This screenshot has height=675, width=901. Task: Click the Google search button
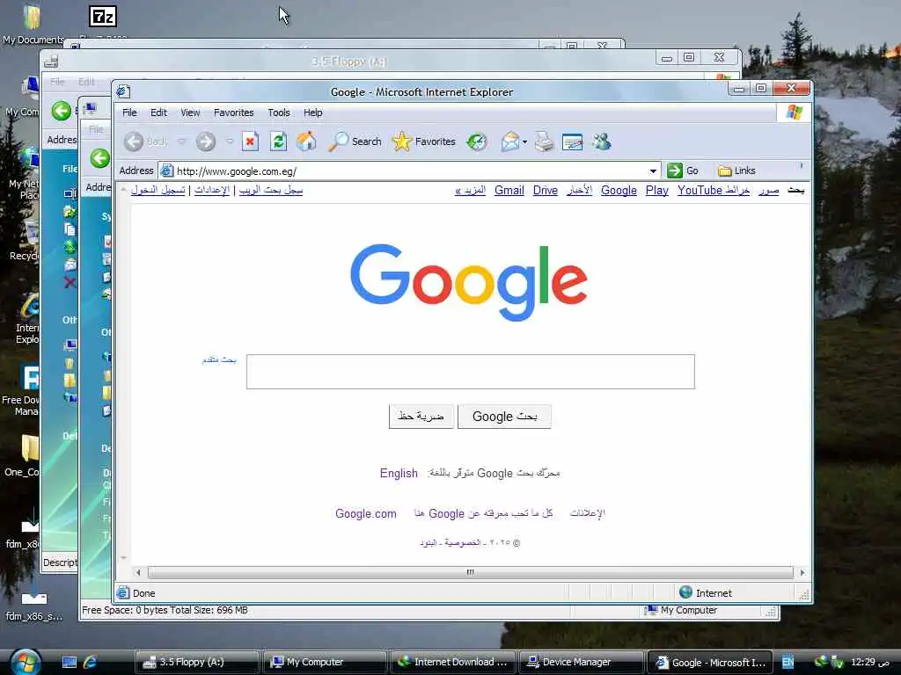click(504, 417)
